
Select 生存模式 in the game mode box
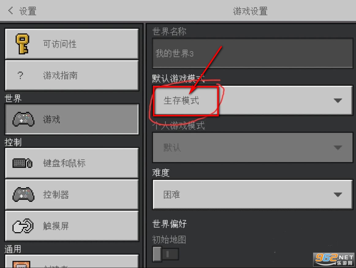click(181, 101)
